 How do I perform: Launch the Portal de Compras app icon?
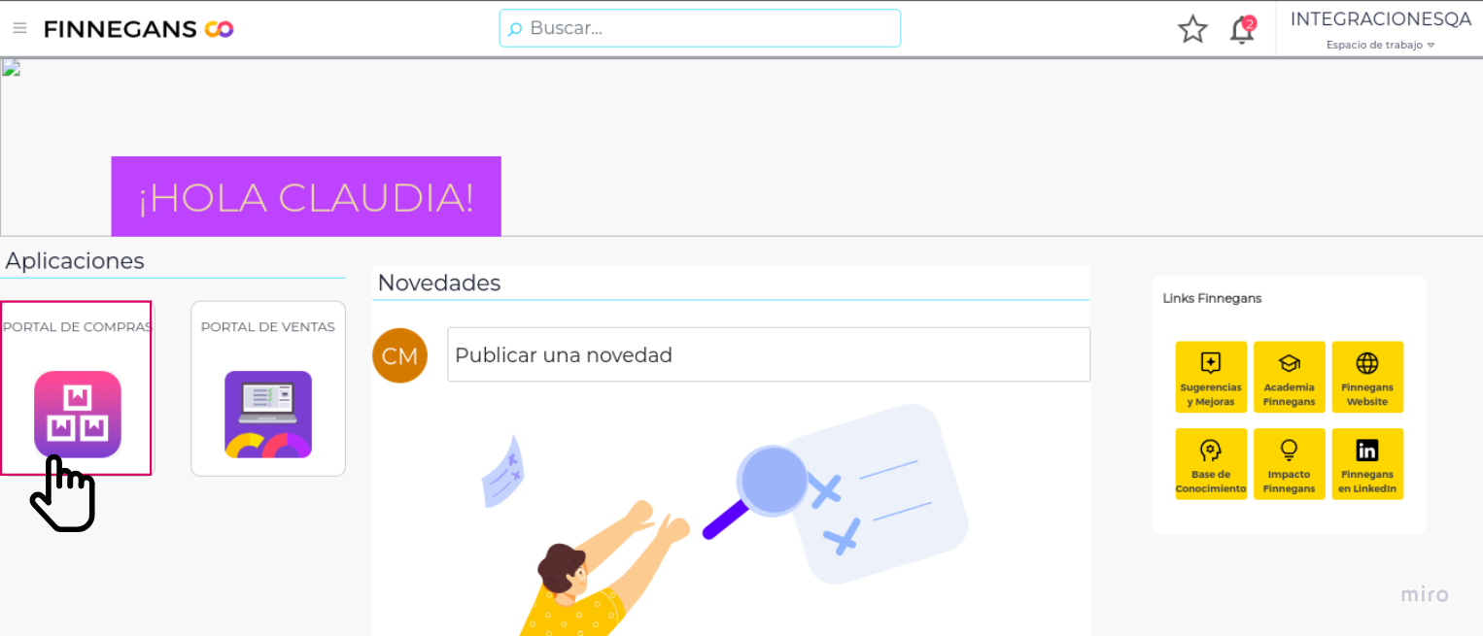pos(78,414)
